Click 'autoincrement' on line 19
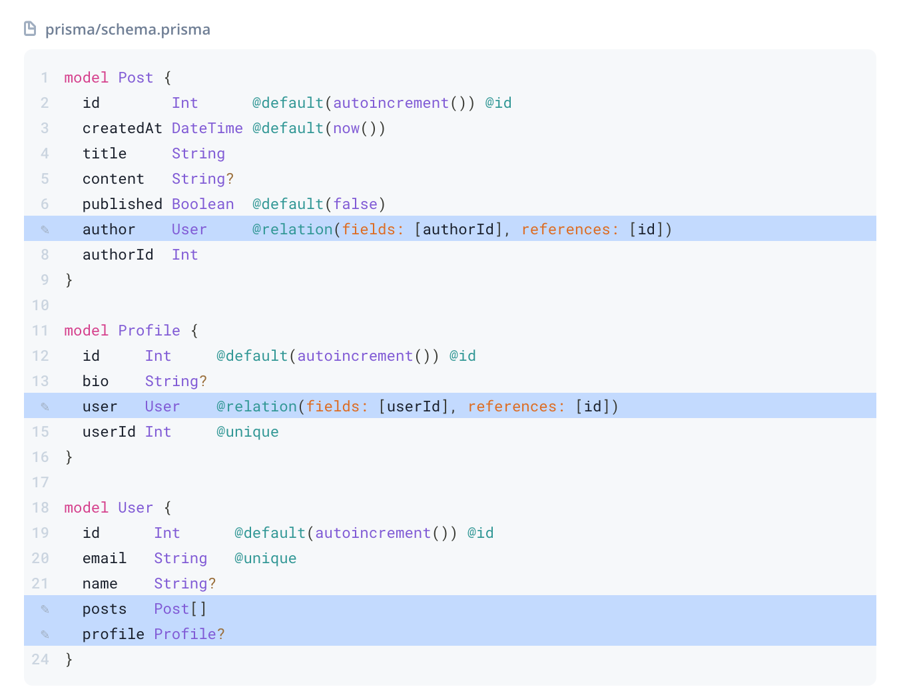This screenshot has width=899, height=691. 373,533
